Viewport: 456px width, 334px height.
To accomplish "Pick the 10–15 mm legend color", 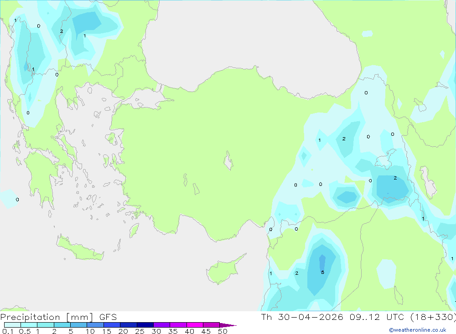I will coord(95,325).
